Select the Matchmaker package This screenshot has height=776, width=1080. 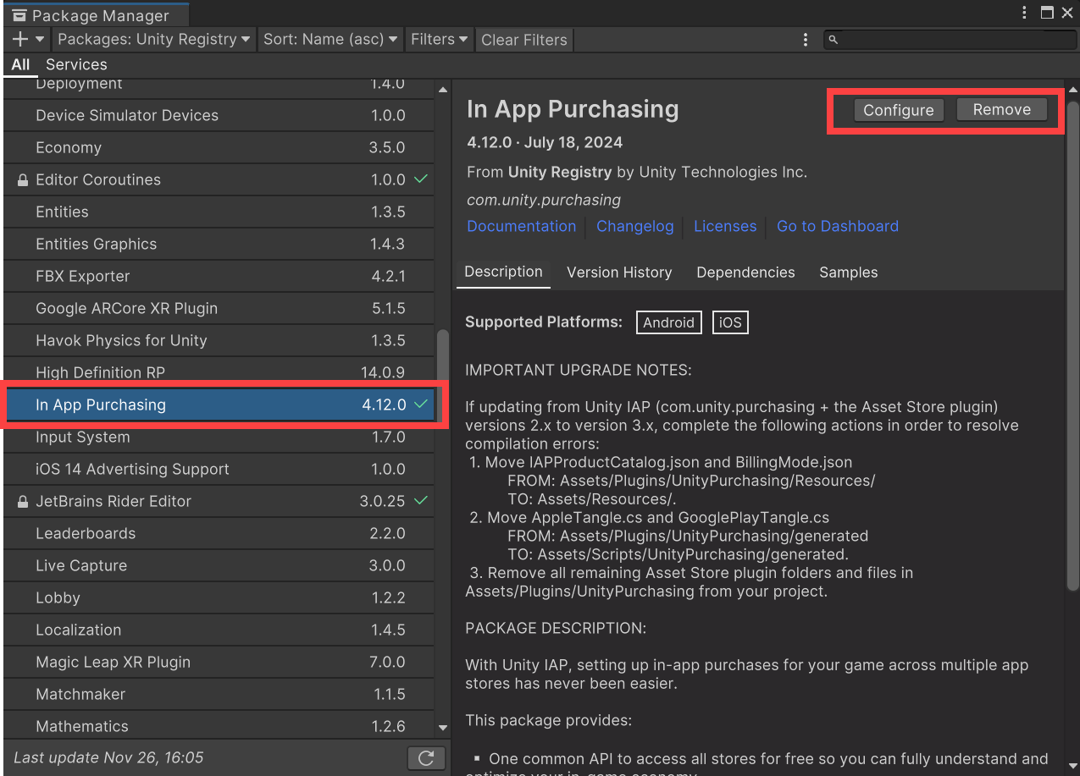[x=219, y=695]
